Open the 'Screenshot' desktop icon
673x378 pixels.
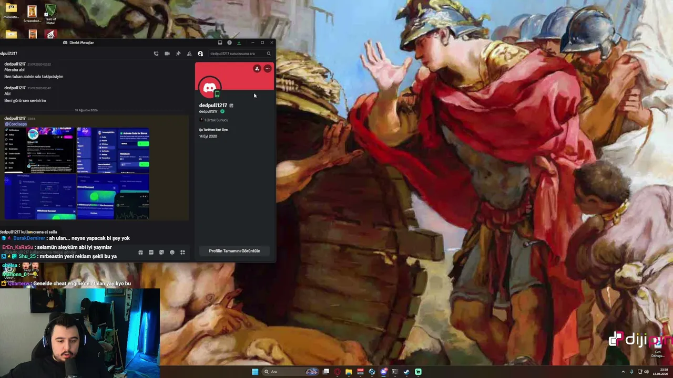pos(32,14)
